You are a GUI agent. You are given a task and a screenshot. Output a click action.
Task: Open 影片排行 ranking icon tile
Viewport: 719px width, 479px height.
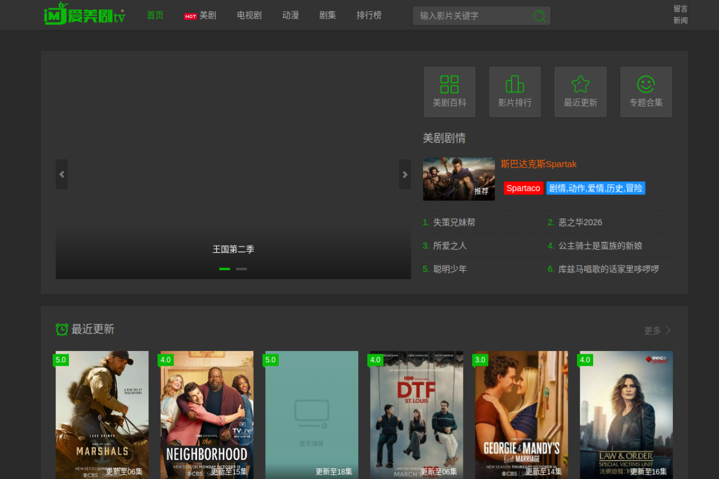point(515,92)
